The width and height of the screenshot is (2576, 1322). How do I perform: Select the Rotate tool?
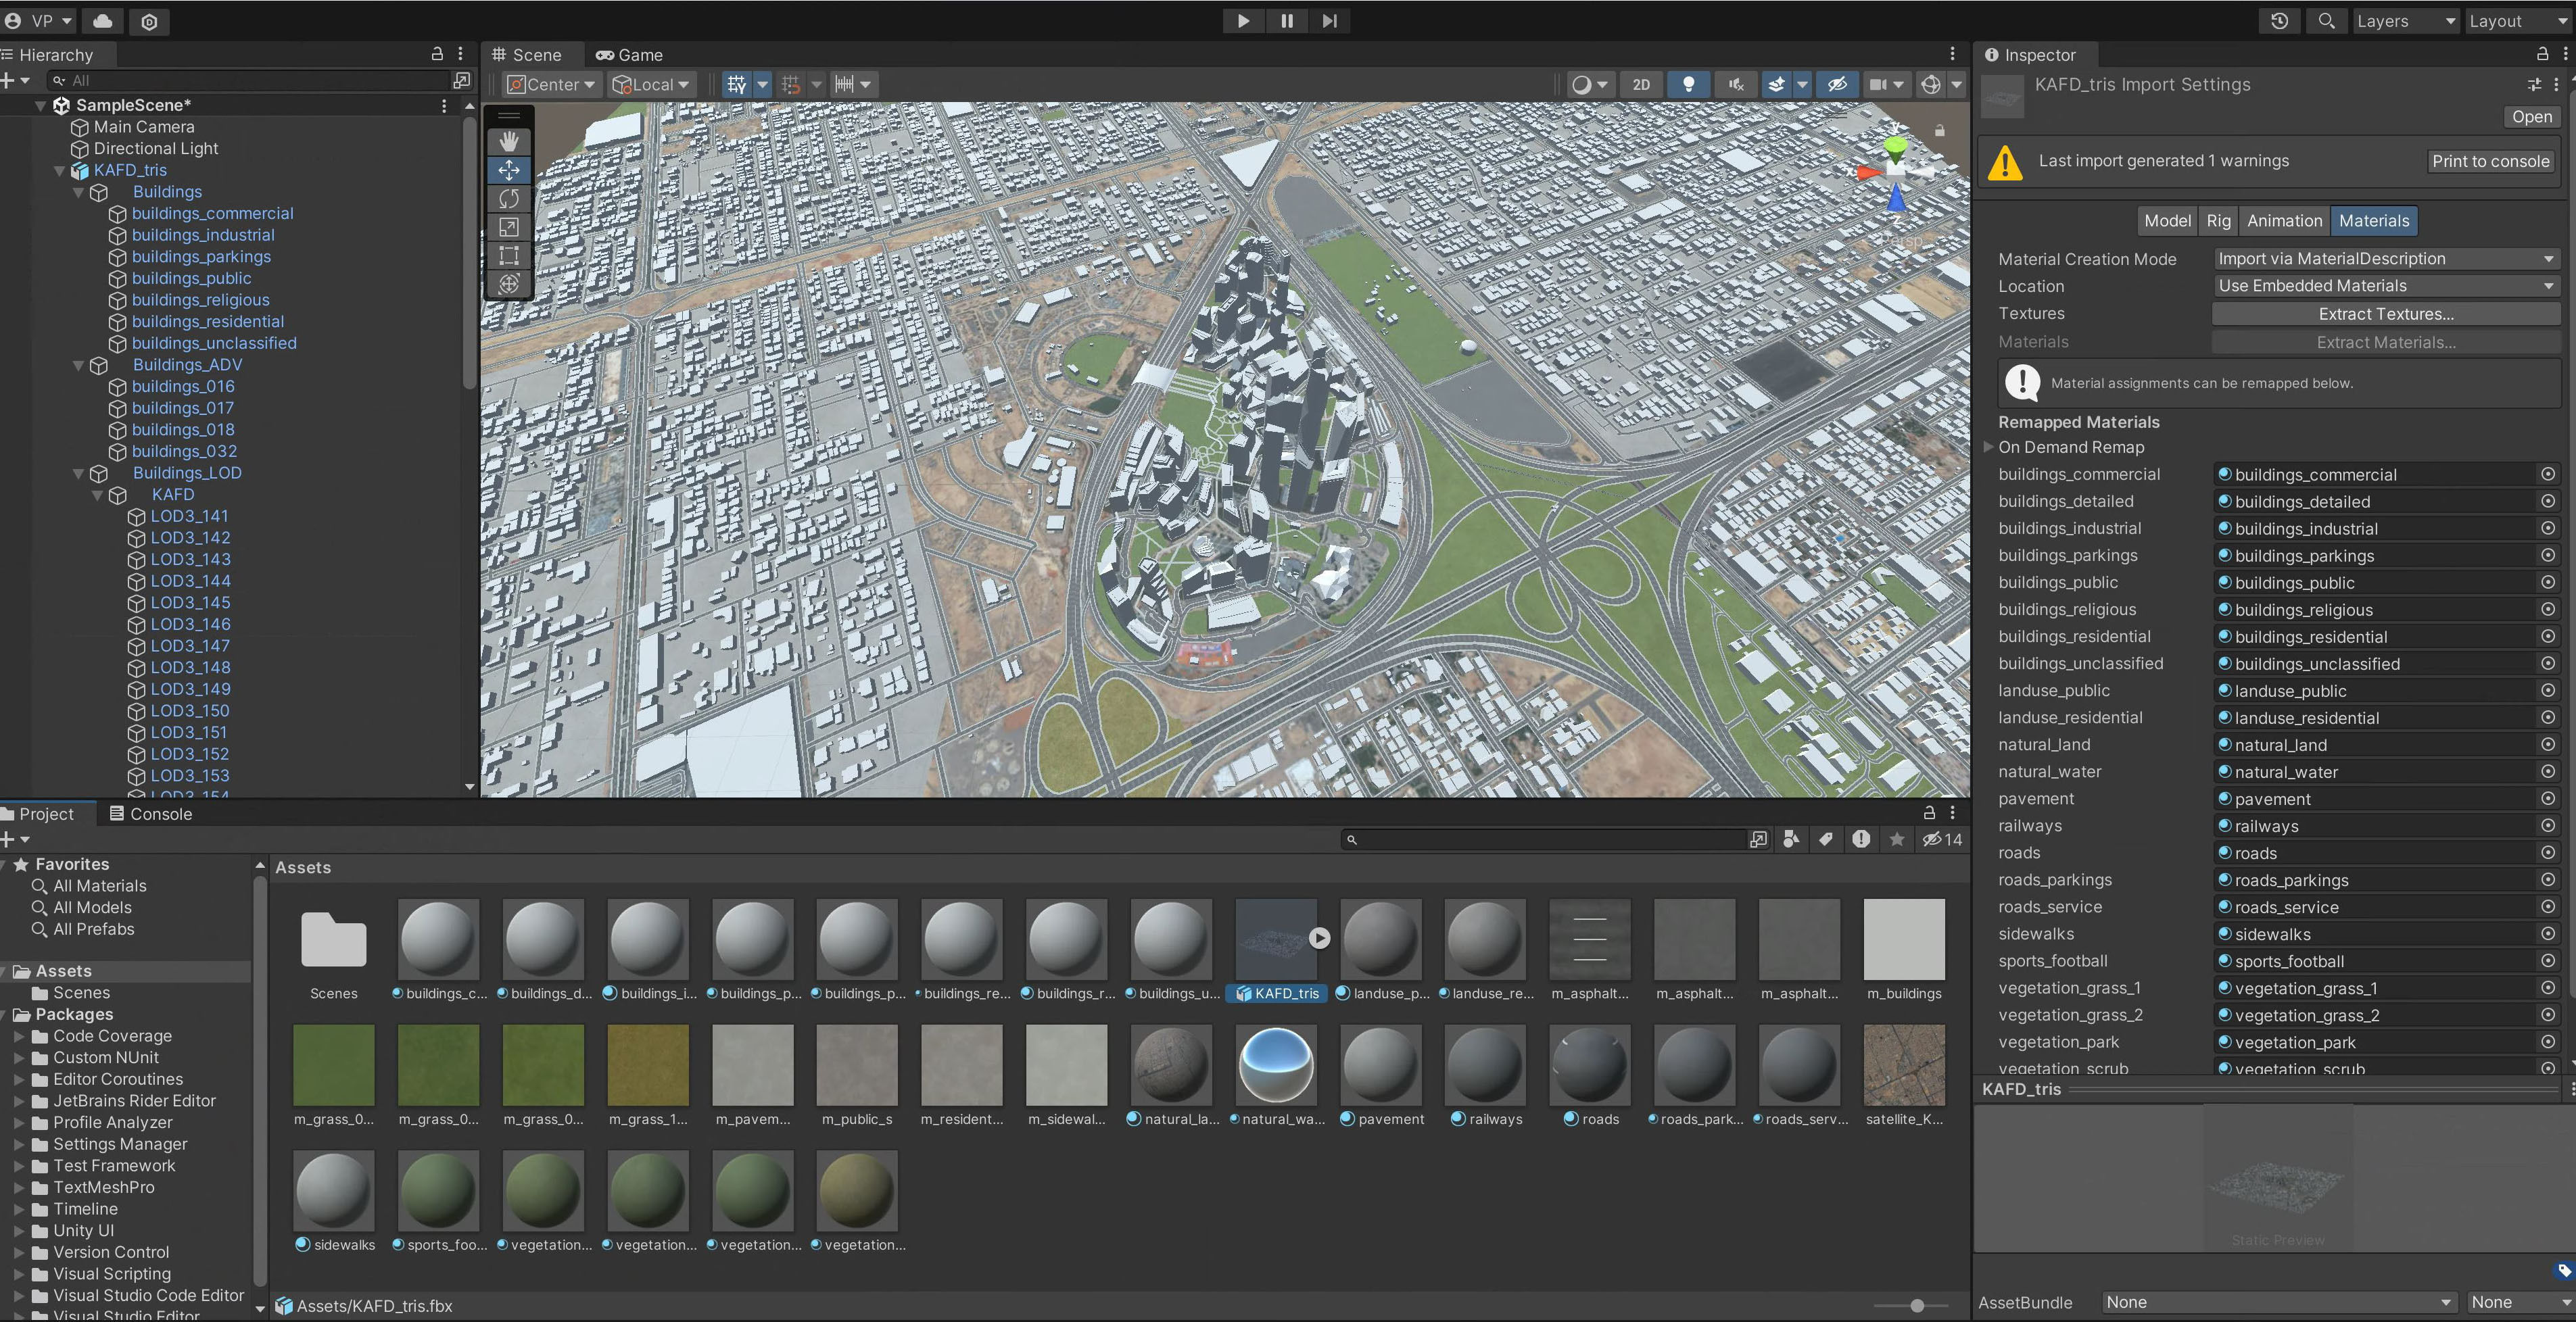509,199
